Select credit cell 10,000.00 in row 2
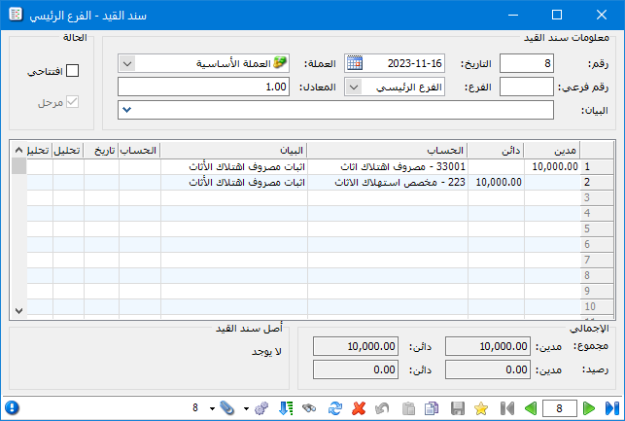This screenshot has height=421, width=625. click(496, 182)
